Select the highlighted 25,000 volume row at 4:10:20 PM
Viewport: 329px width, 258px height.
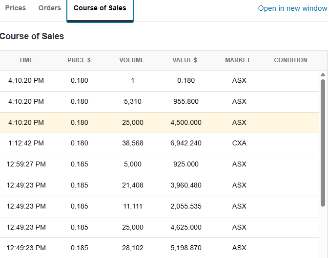coord(133,122)
